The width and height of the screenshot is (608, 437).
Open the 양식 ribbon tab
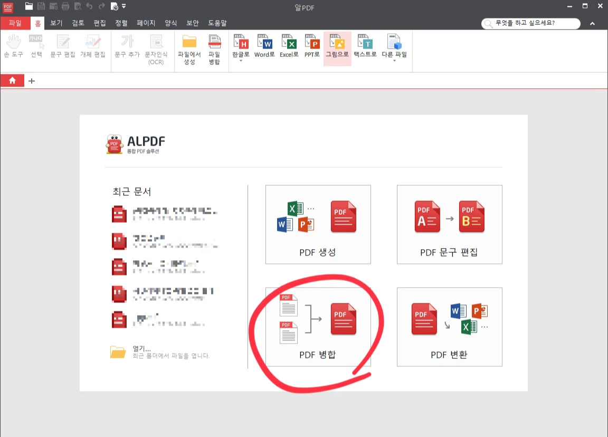click(170, 23)
